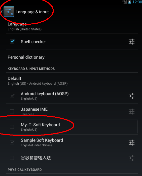142x176 pixels.
Task: Tap the status bar clock
Action: (137, 2)
